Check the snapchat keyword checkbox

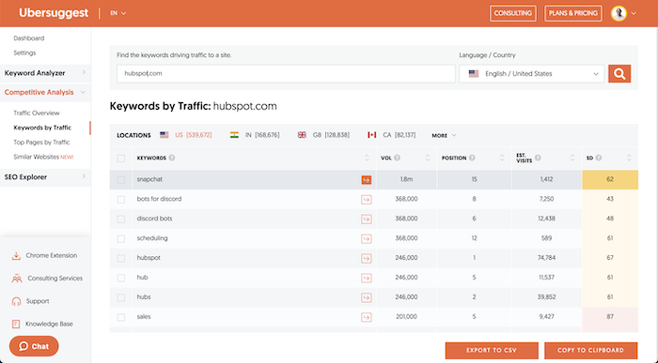(x=121, y=179)
